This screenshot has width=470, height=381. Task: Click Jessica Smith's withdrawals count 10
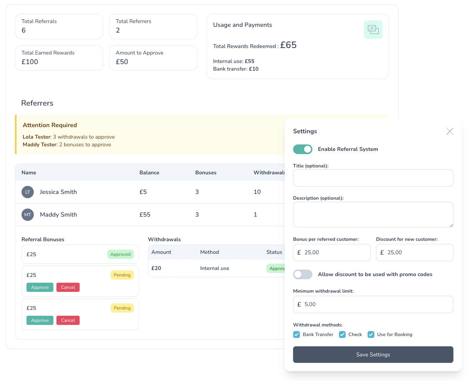(x=257, y=192)
